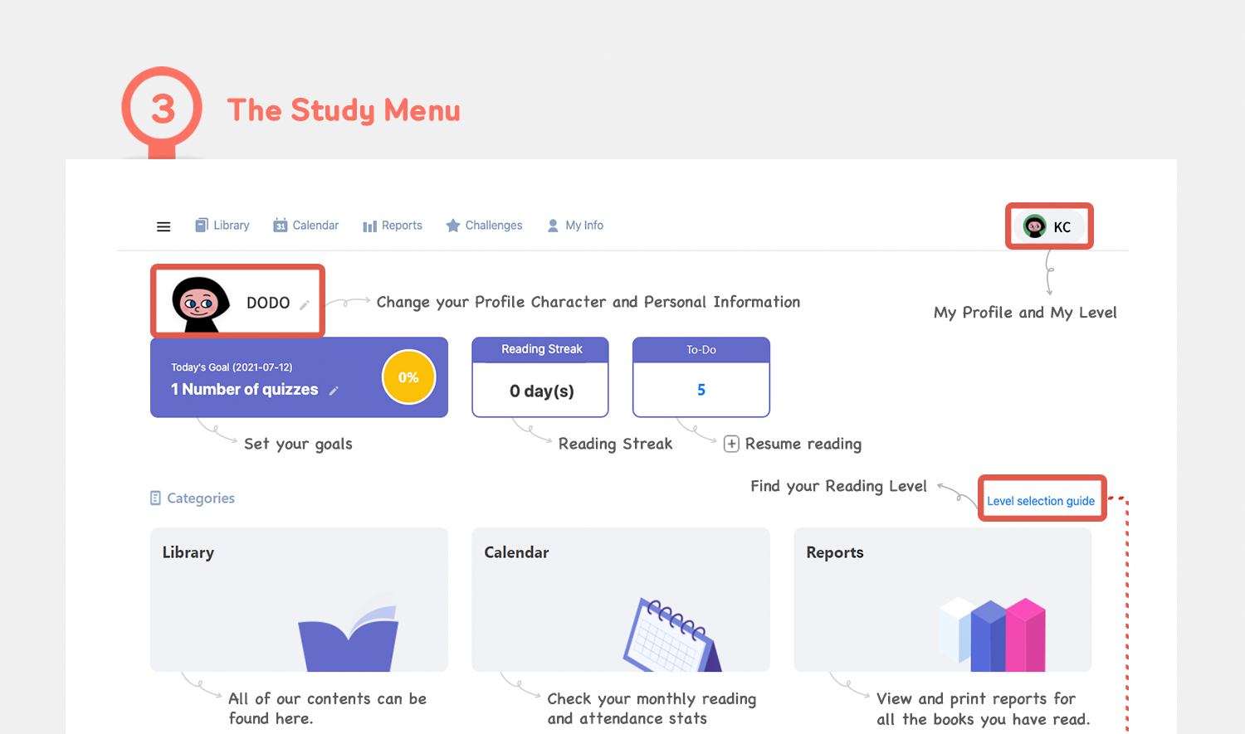Click the My Info person icon
The height and width of the screenshot is (734, 1245).
[553, 226]
